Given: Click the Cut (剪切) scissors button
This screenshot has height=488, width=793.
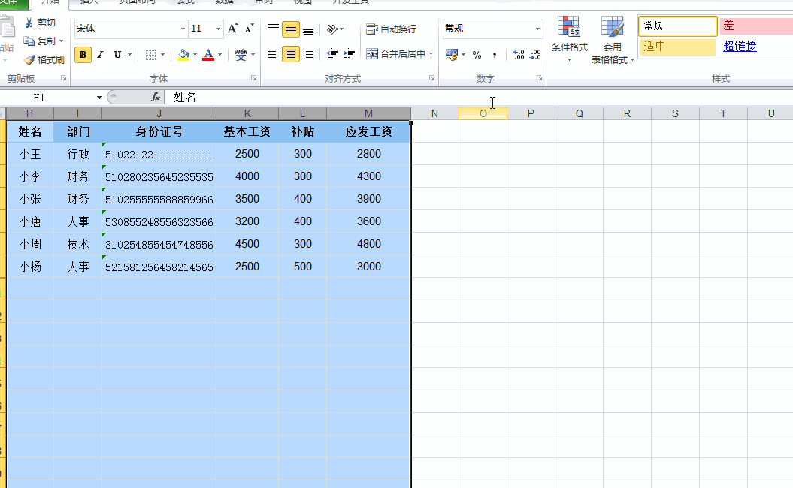Looking at the screenshot, I should (39, 23).
